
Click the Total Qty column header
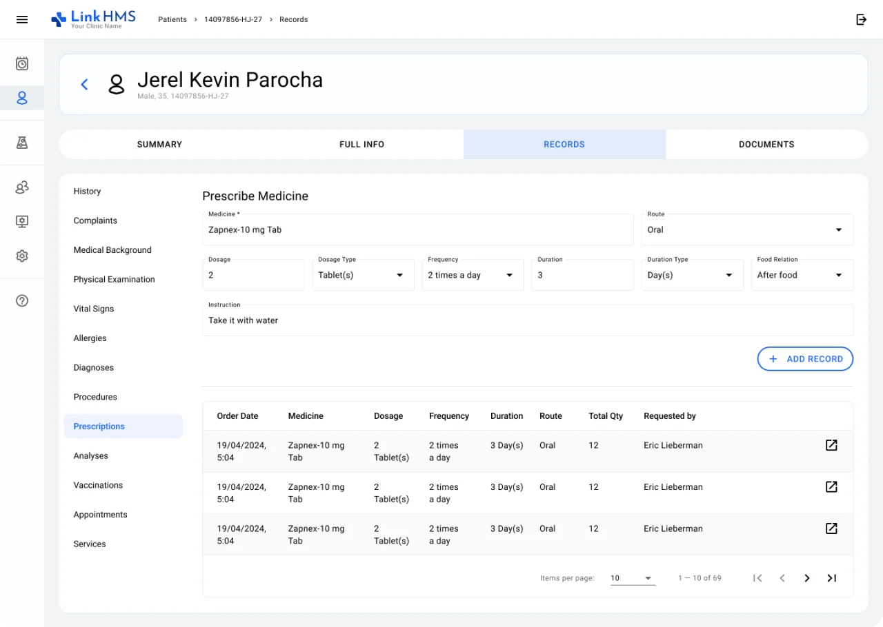click(x=606, y=416)
